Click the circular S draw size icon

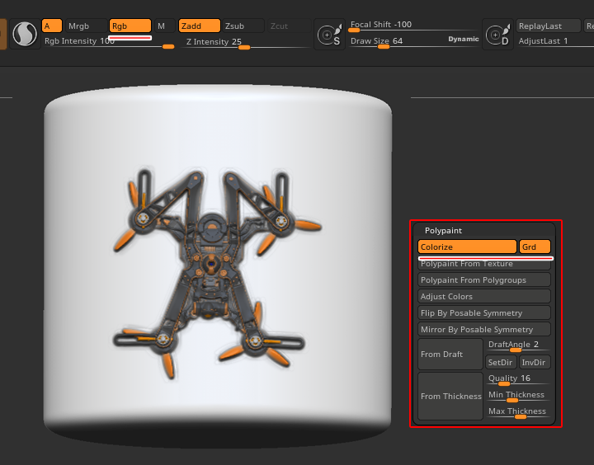[330, 35]
